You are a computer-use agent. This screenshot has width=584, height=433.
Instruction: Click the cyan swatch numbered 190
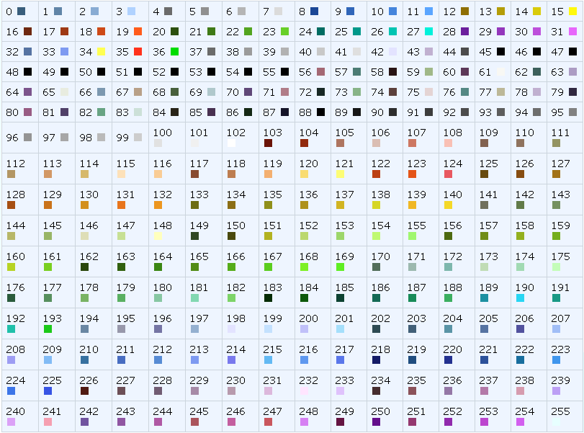click(x=520, y=298)
